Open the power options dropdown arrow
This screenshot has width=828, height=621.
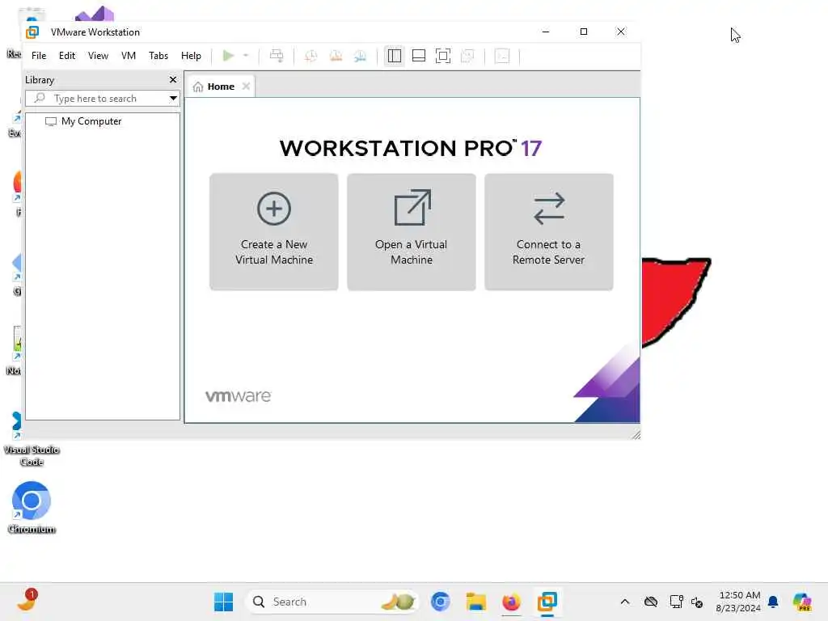246,56
